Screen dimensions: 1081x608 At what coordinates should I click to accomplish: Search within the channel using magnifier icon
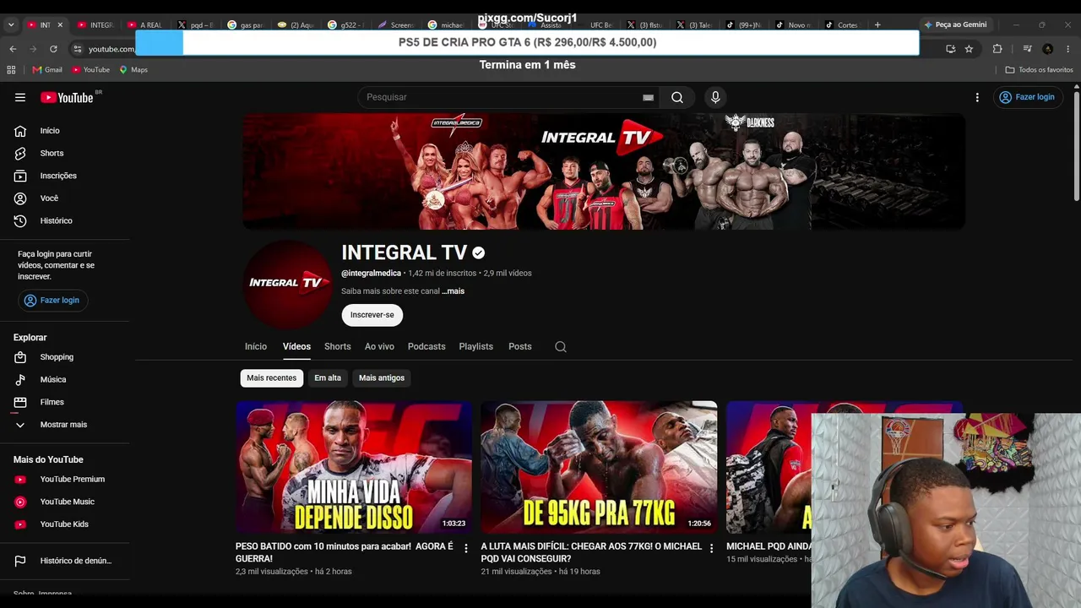[x=561, y=346]
